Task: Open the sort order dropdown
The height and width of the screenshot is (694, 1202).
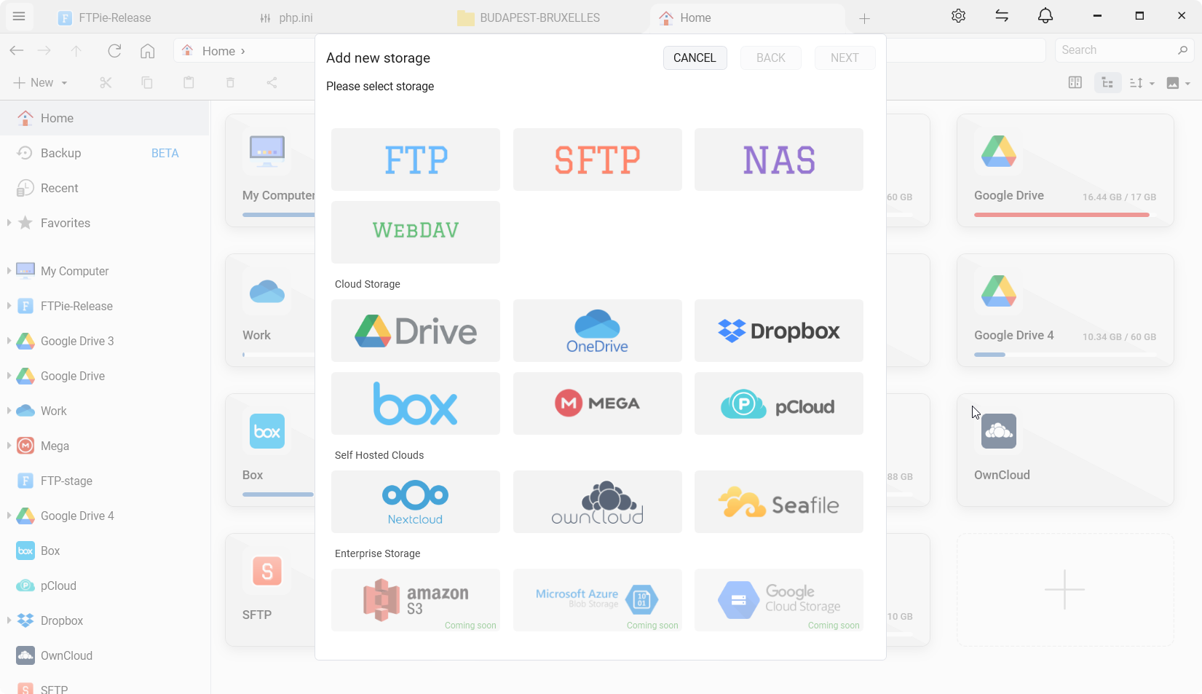Action: click(x=1142, y=83)
